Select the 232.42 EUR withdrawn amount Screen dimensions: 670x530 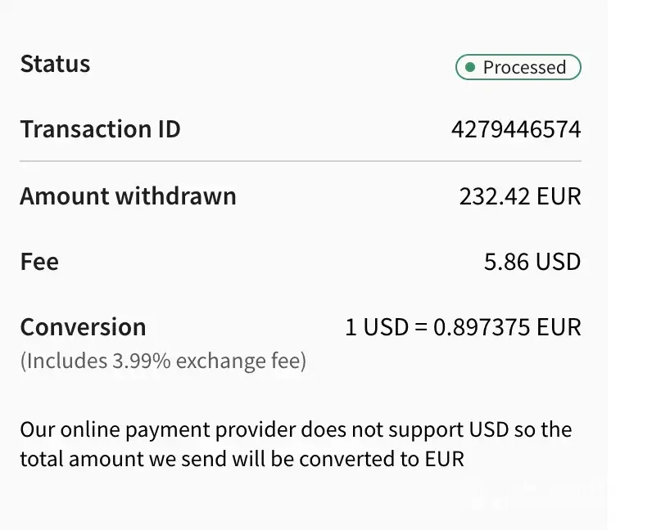pyautogui.click(x=519, y=196)
